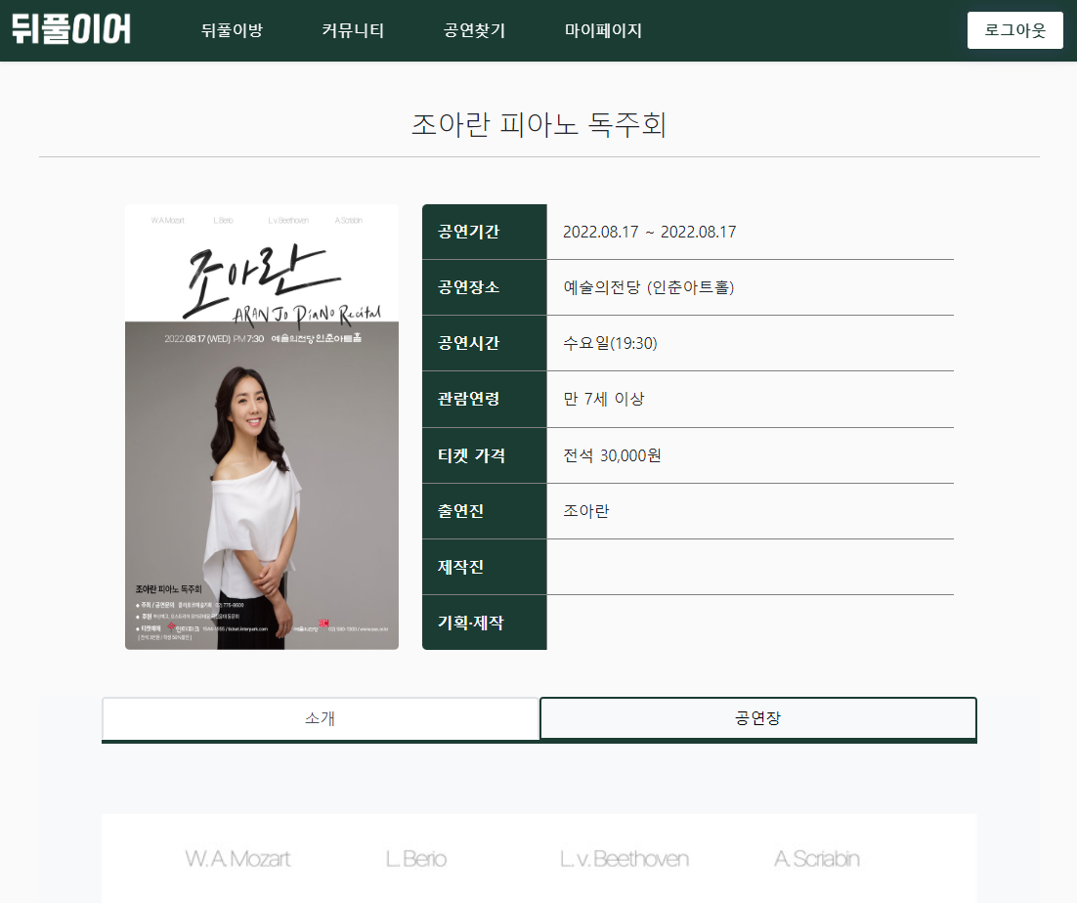The image size is (1077, 903).
Task: Click the performance date range 2022.08.17
Action: [649, 232]
